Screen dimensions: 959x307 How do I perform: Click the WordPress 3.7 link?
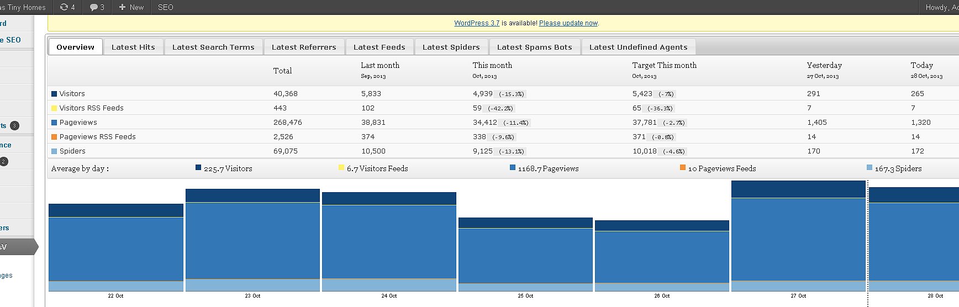pyautogui.click(x=476, y=23)
